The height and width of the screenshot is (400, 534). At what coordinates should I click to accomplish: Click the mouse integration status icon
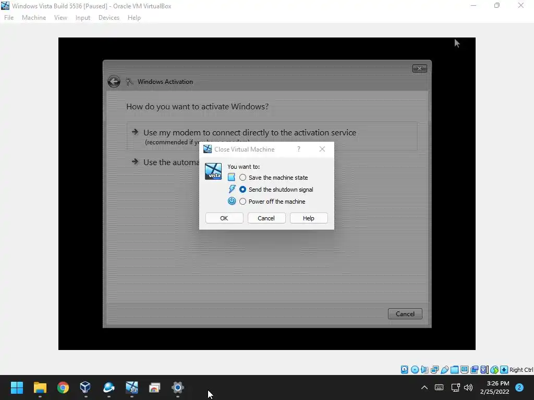(x=494, y=370)
